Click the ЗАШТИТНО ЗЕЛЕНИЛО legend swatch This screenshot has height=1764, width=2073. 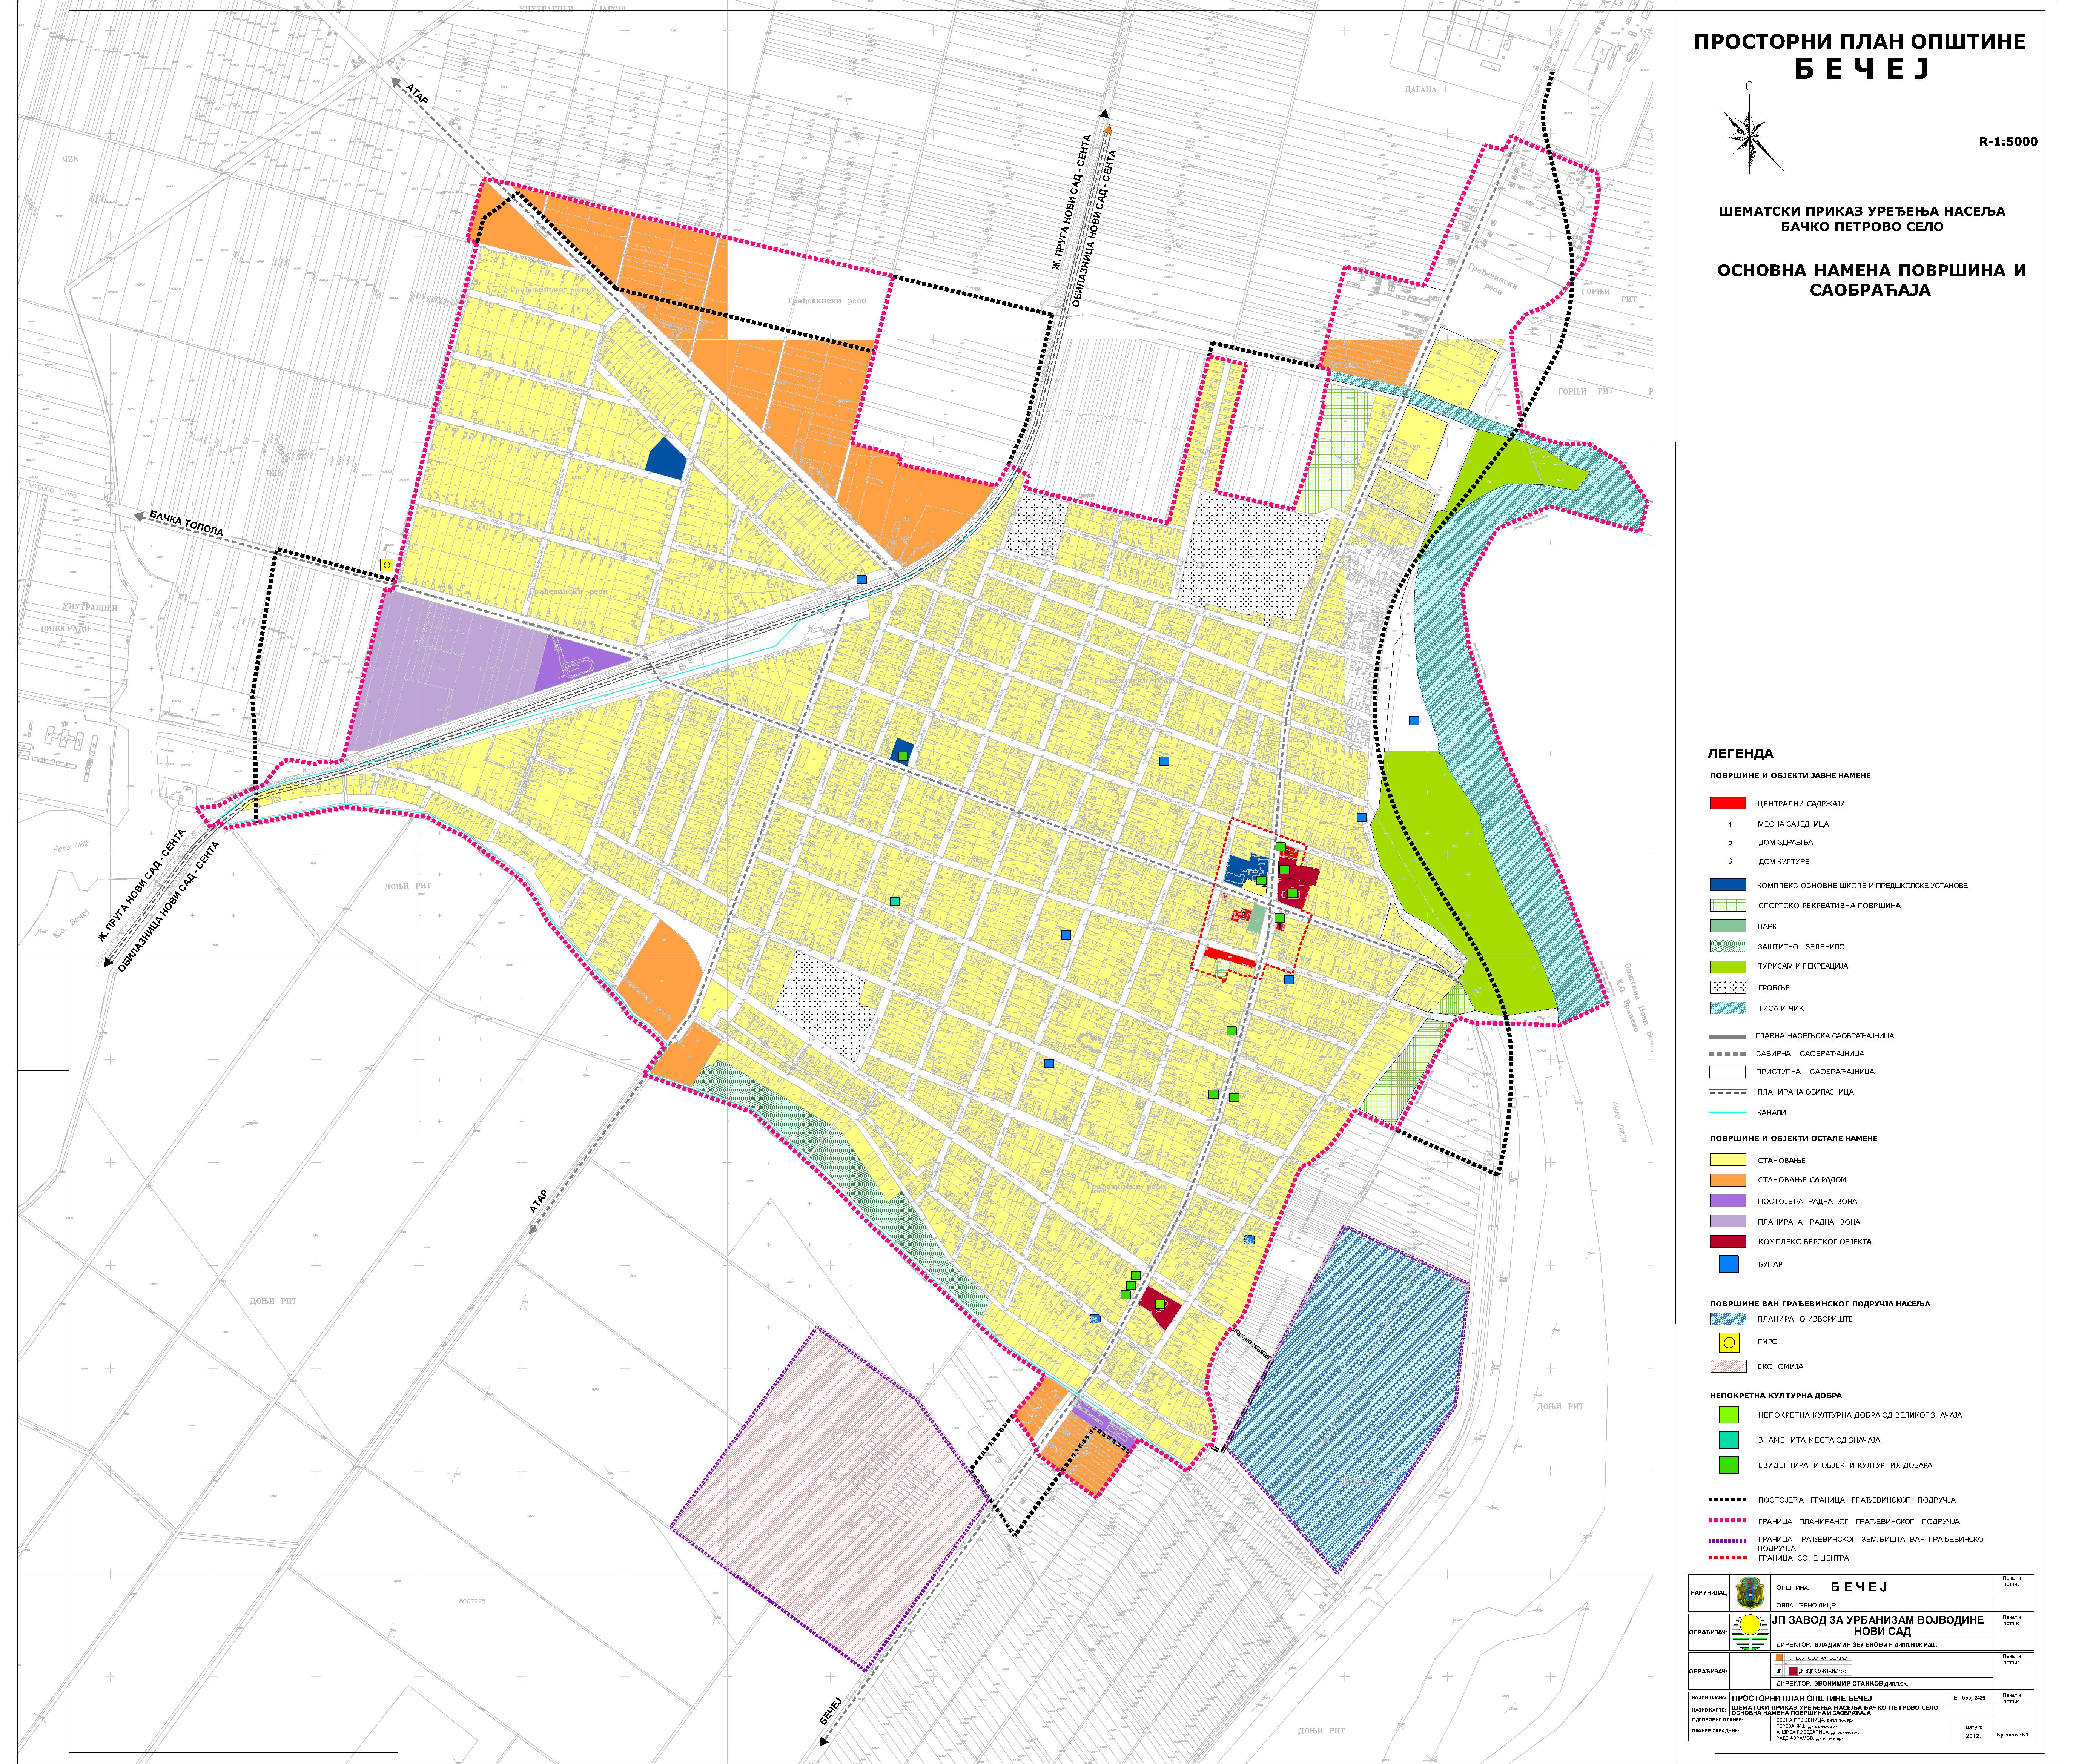(1727, 946)
